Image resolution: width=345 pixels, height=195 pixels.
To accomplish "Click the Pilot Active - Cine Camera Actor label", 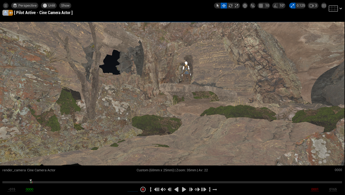I will pos(43,13).
